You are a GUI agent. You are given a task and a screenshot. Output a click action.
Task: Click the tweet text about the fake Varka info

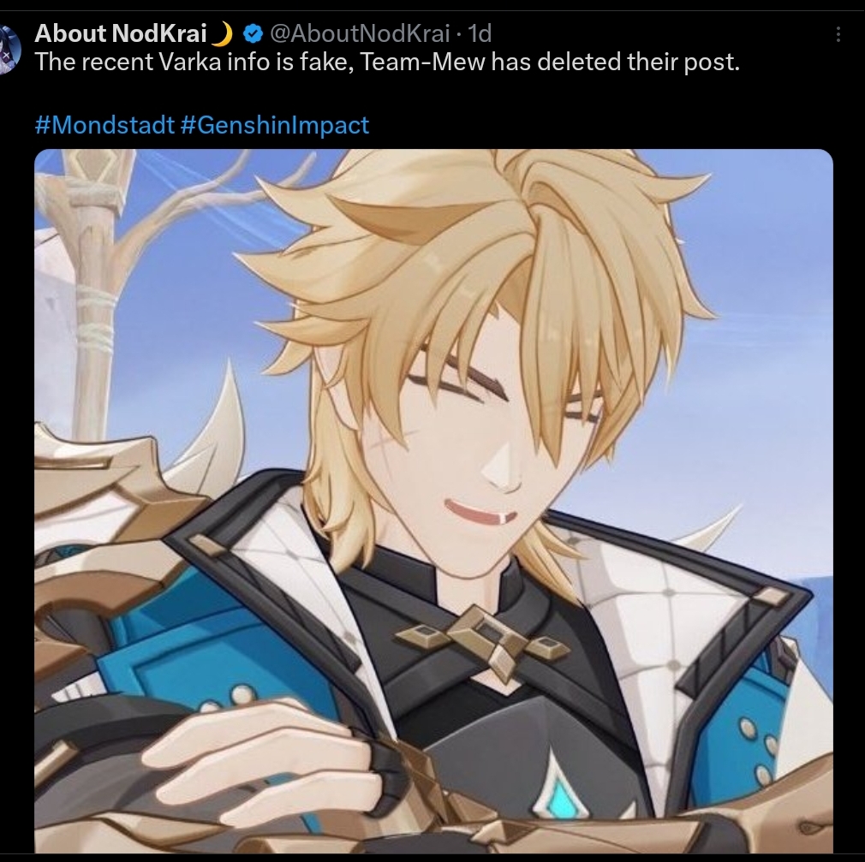click(387, 62)
